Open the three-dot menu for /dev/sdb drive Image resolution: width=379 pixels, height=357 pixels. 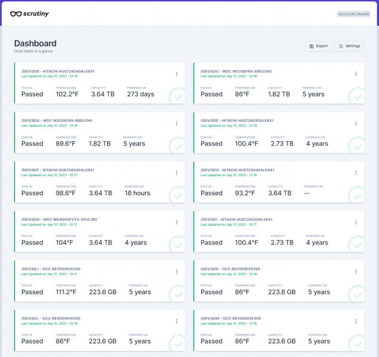click(177, 74)
